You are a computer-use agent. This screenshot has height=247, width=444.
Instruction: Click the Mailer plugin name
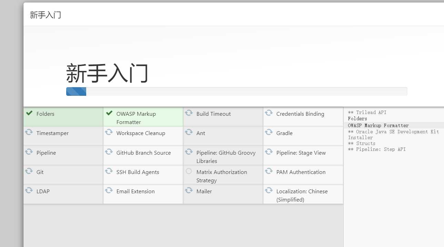click(204, 192)
